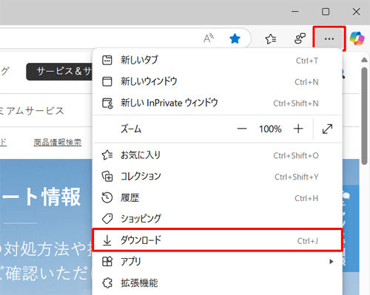Open the Settings and more ellipsis menu

tap(329, 38)
